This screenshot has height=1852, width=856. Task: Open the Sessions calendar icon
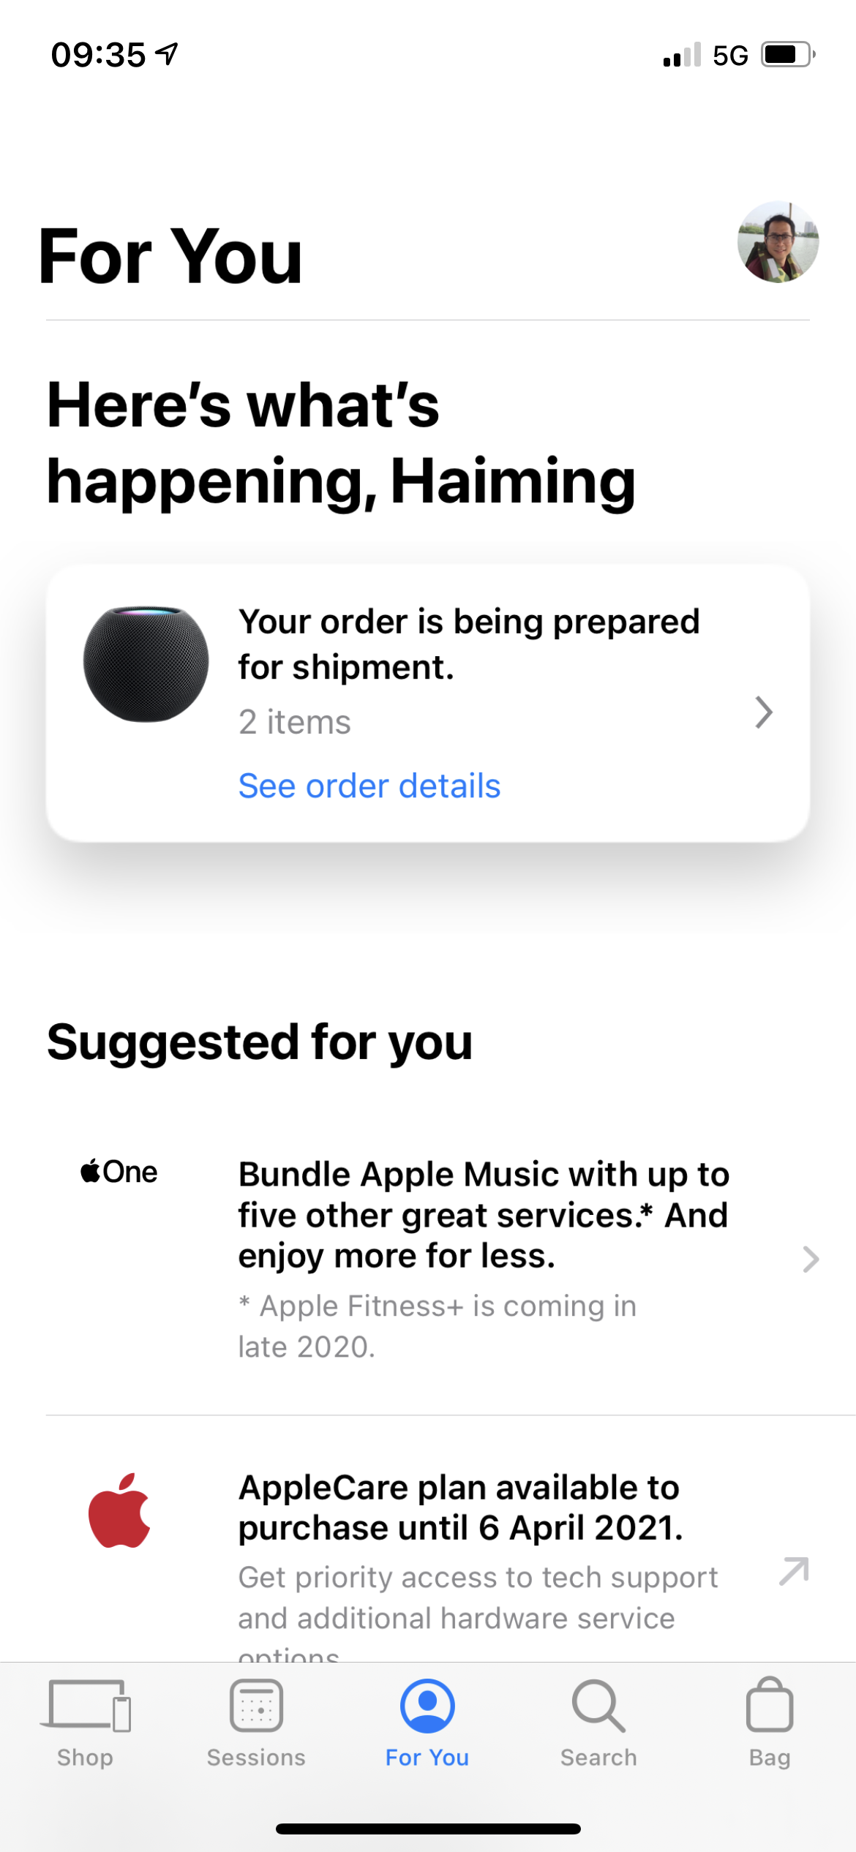(256, 1705)
